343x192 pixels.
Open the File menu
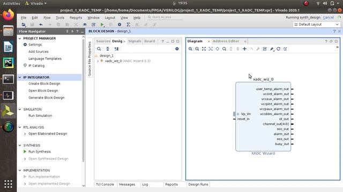coord(24,18)
